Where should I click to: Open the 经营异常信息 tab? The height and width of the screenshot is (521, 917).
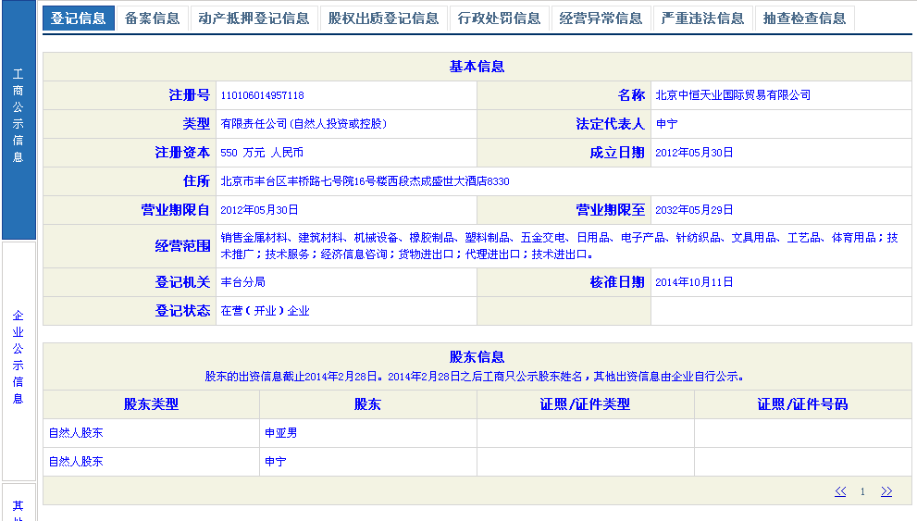[601, 19]
